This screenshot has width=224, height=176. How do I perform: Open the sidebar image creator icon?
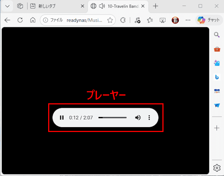click(217, 63)
